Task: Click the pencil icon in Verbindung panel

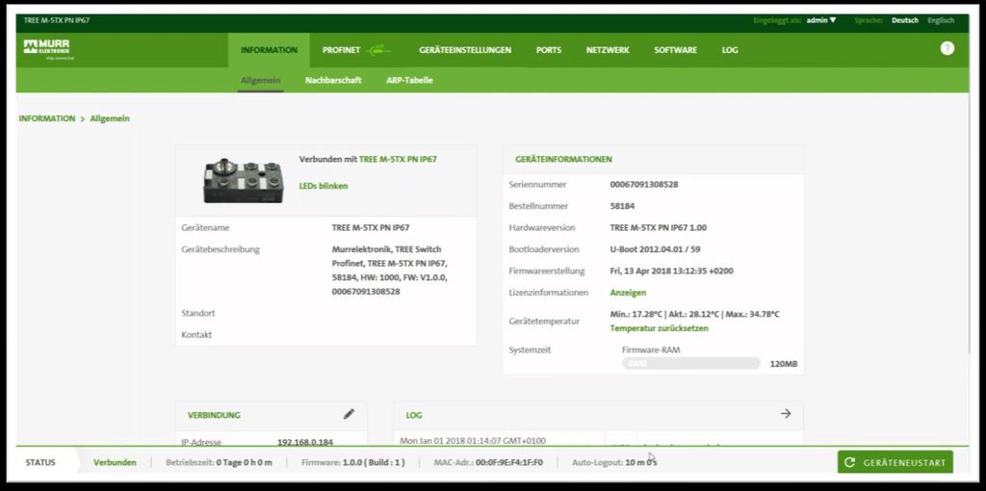Action: click(x=349, y=414)
